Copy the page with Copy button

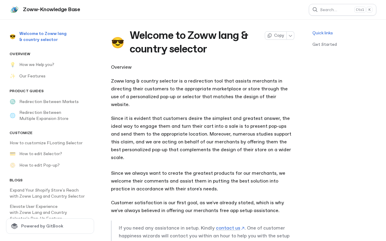[276, 36]
